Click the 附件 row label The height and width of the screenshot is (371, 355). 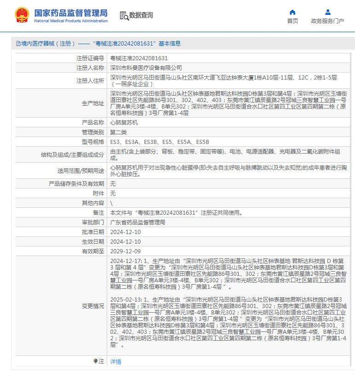(x=98, y=194)
